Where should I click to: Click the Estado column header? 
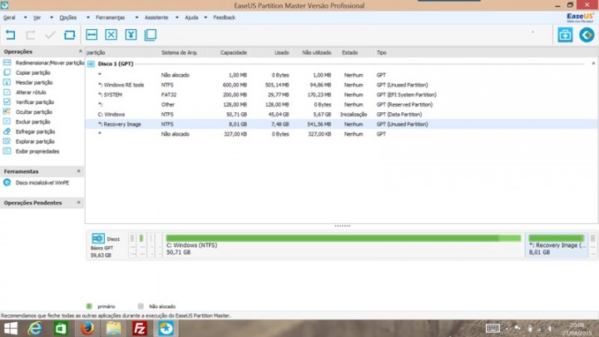[349, 52]
